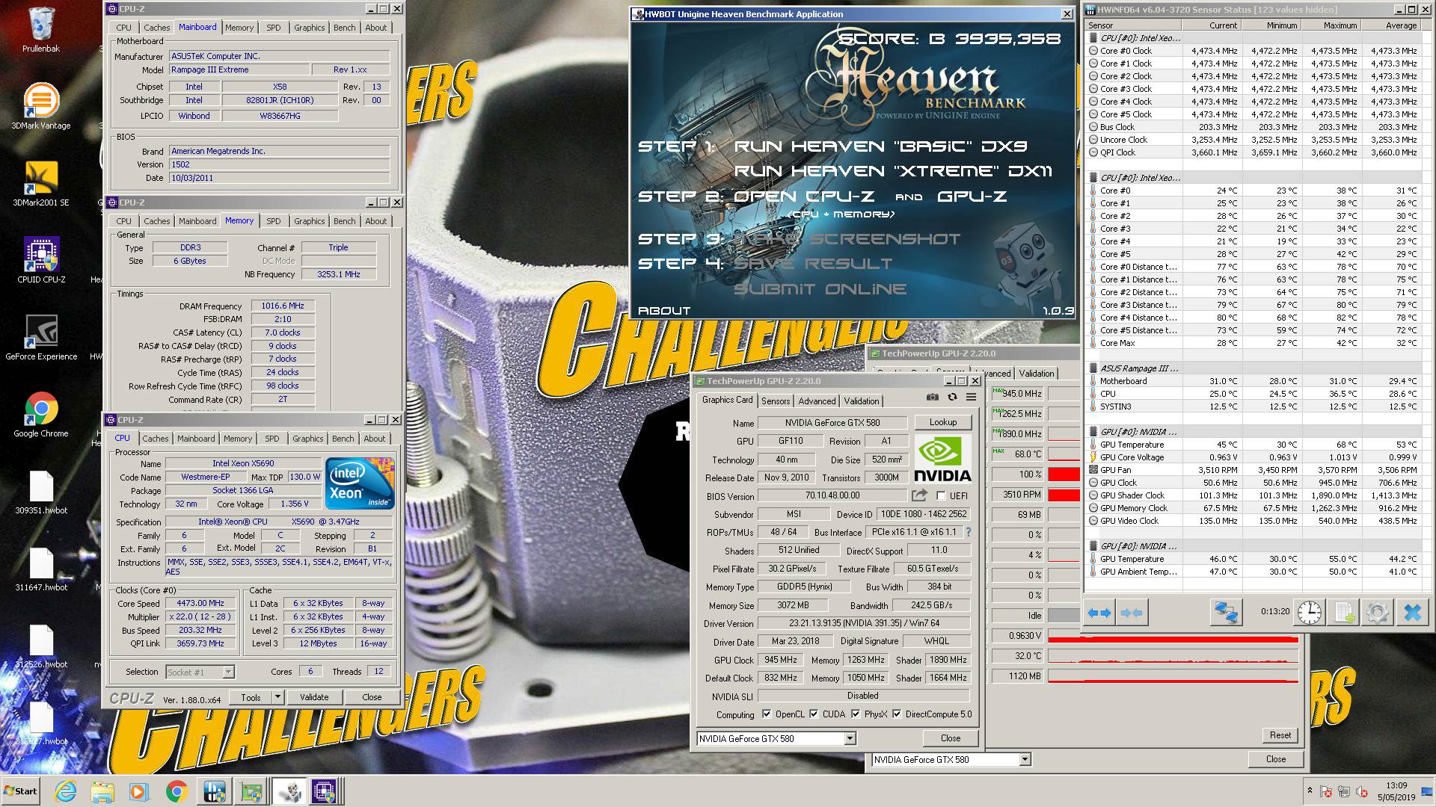1436x807 pixels.
Task: Click HWiNFO expand columns arrows icon
Action: coord(1099,613)
